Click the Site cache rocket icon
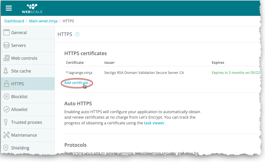This screenshot has width=265, height=162. (x=6, y=71)
